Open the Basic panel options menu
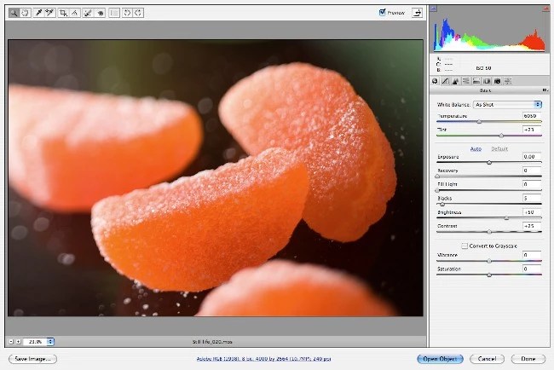 pos(544,90)
